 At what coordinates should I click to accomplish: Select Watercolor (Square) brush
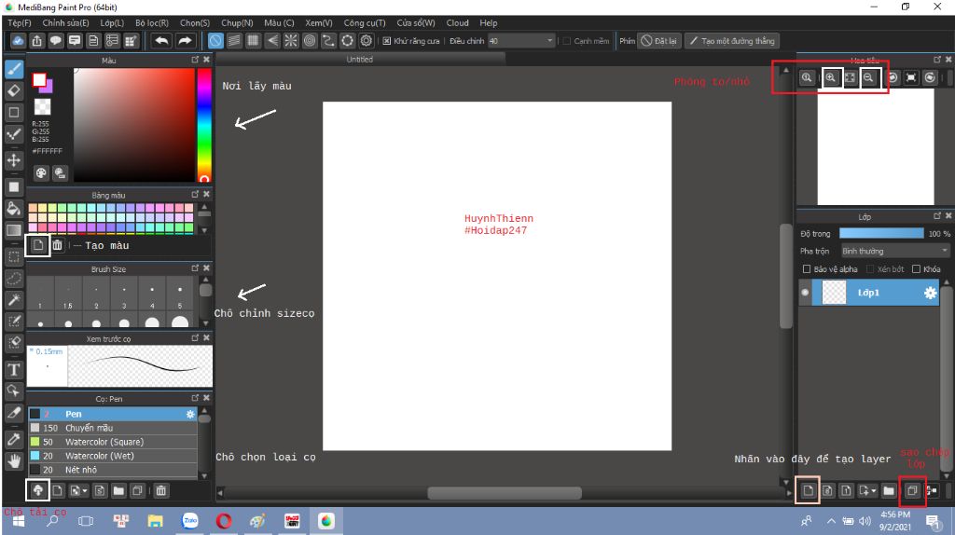113,442
